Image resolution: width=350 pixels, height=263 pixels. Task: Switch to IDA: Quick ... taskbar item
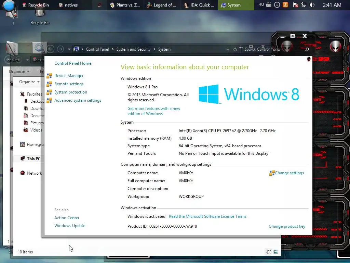[199, 5]
